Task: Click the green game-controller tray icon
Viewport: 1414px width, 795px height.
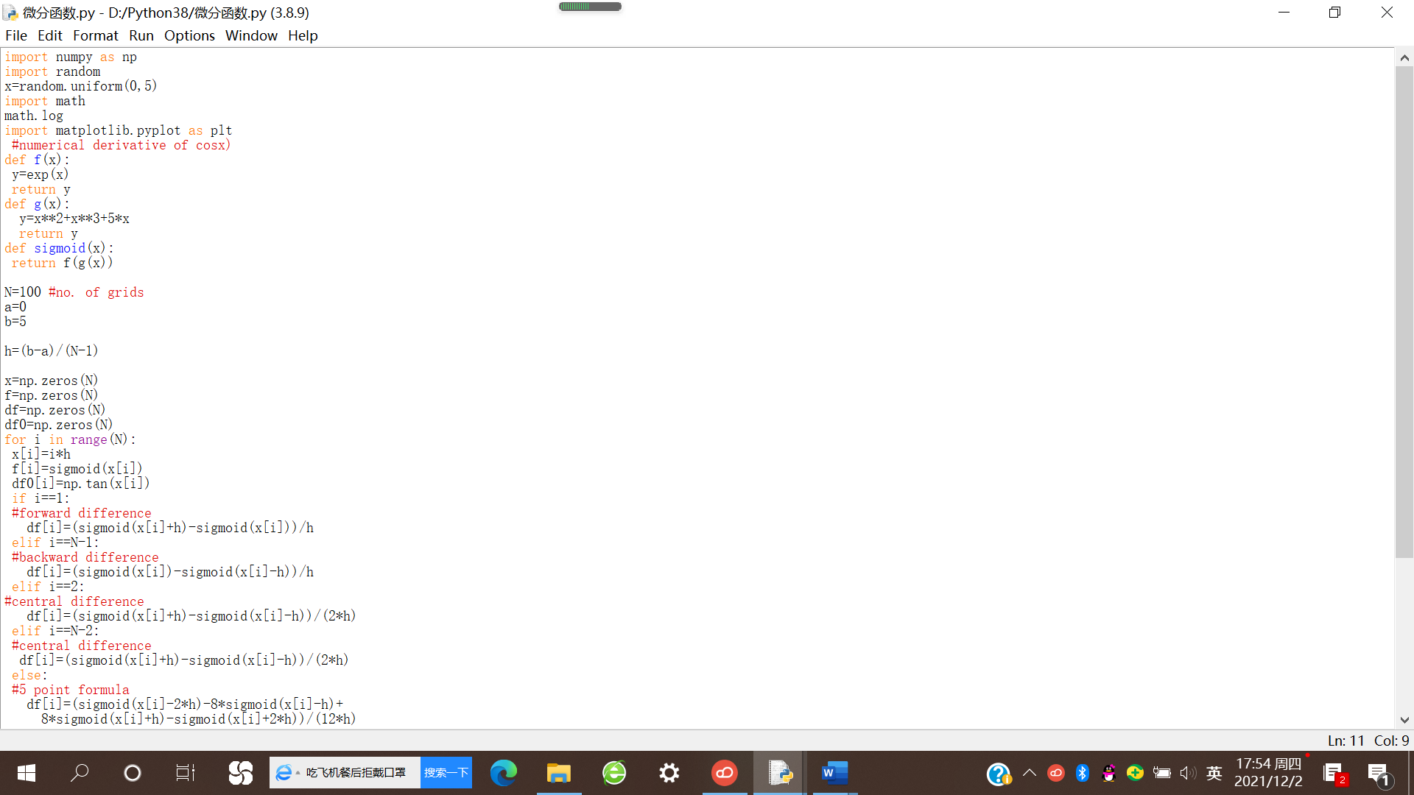Action: (x=1135, y=773)
